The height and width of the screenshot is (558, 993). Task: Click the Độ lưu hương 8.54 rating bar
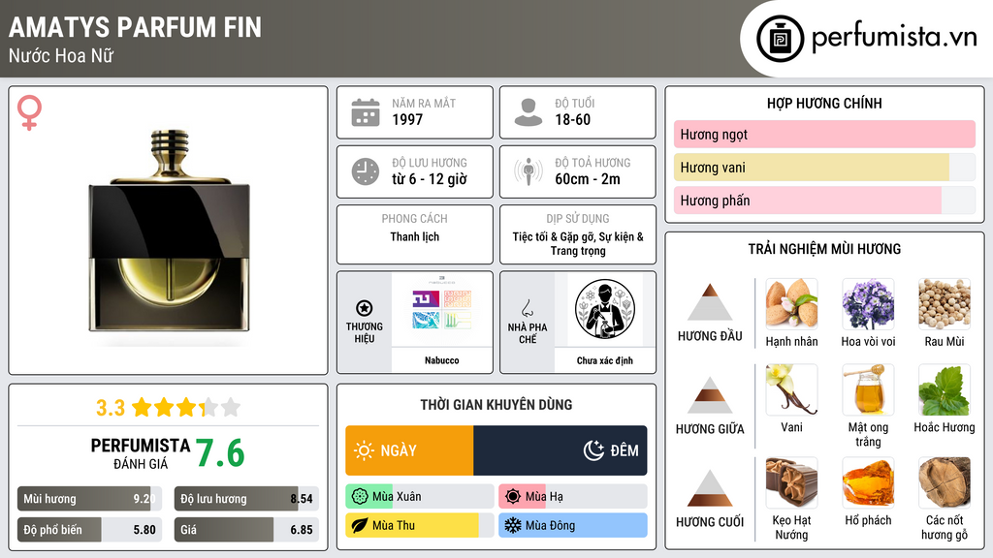pos(246,499)
